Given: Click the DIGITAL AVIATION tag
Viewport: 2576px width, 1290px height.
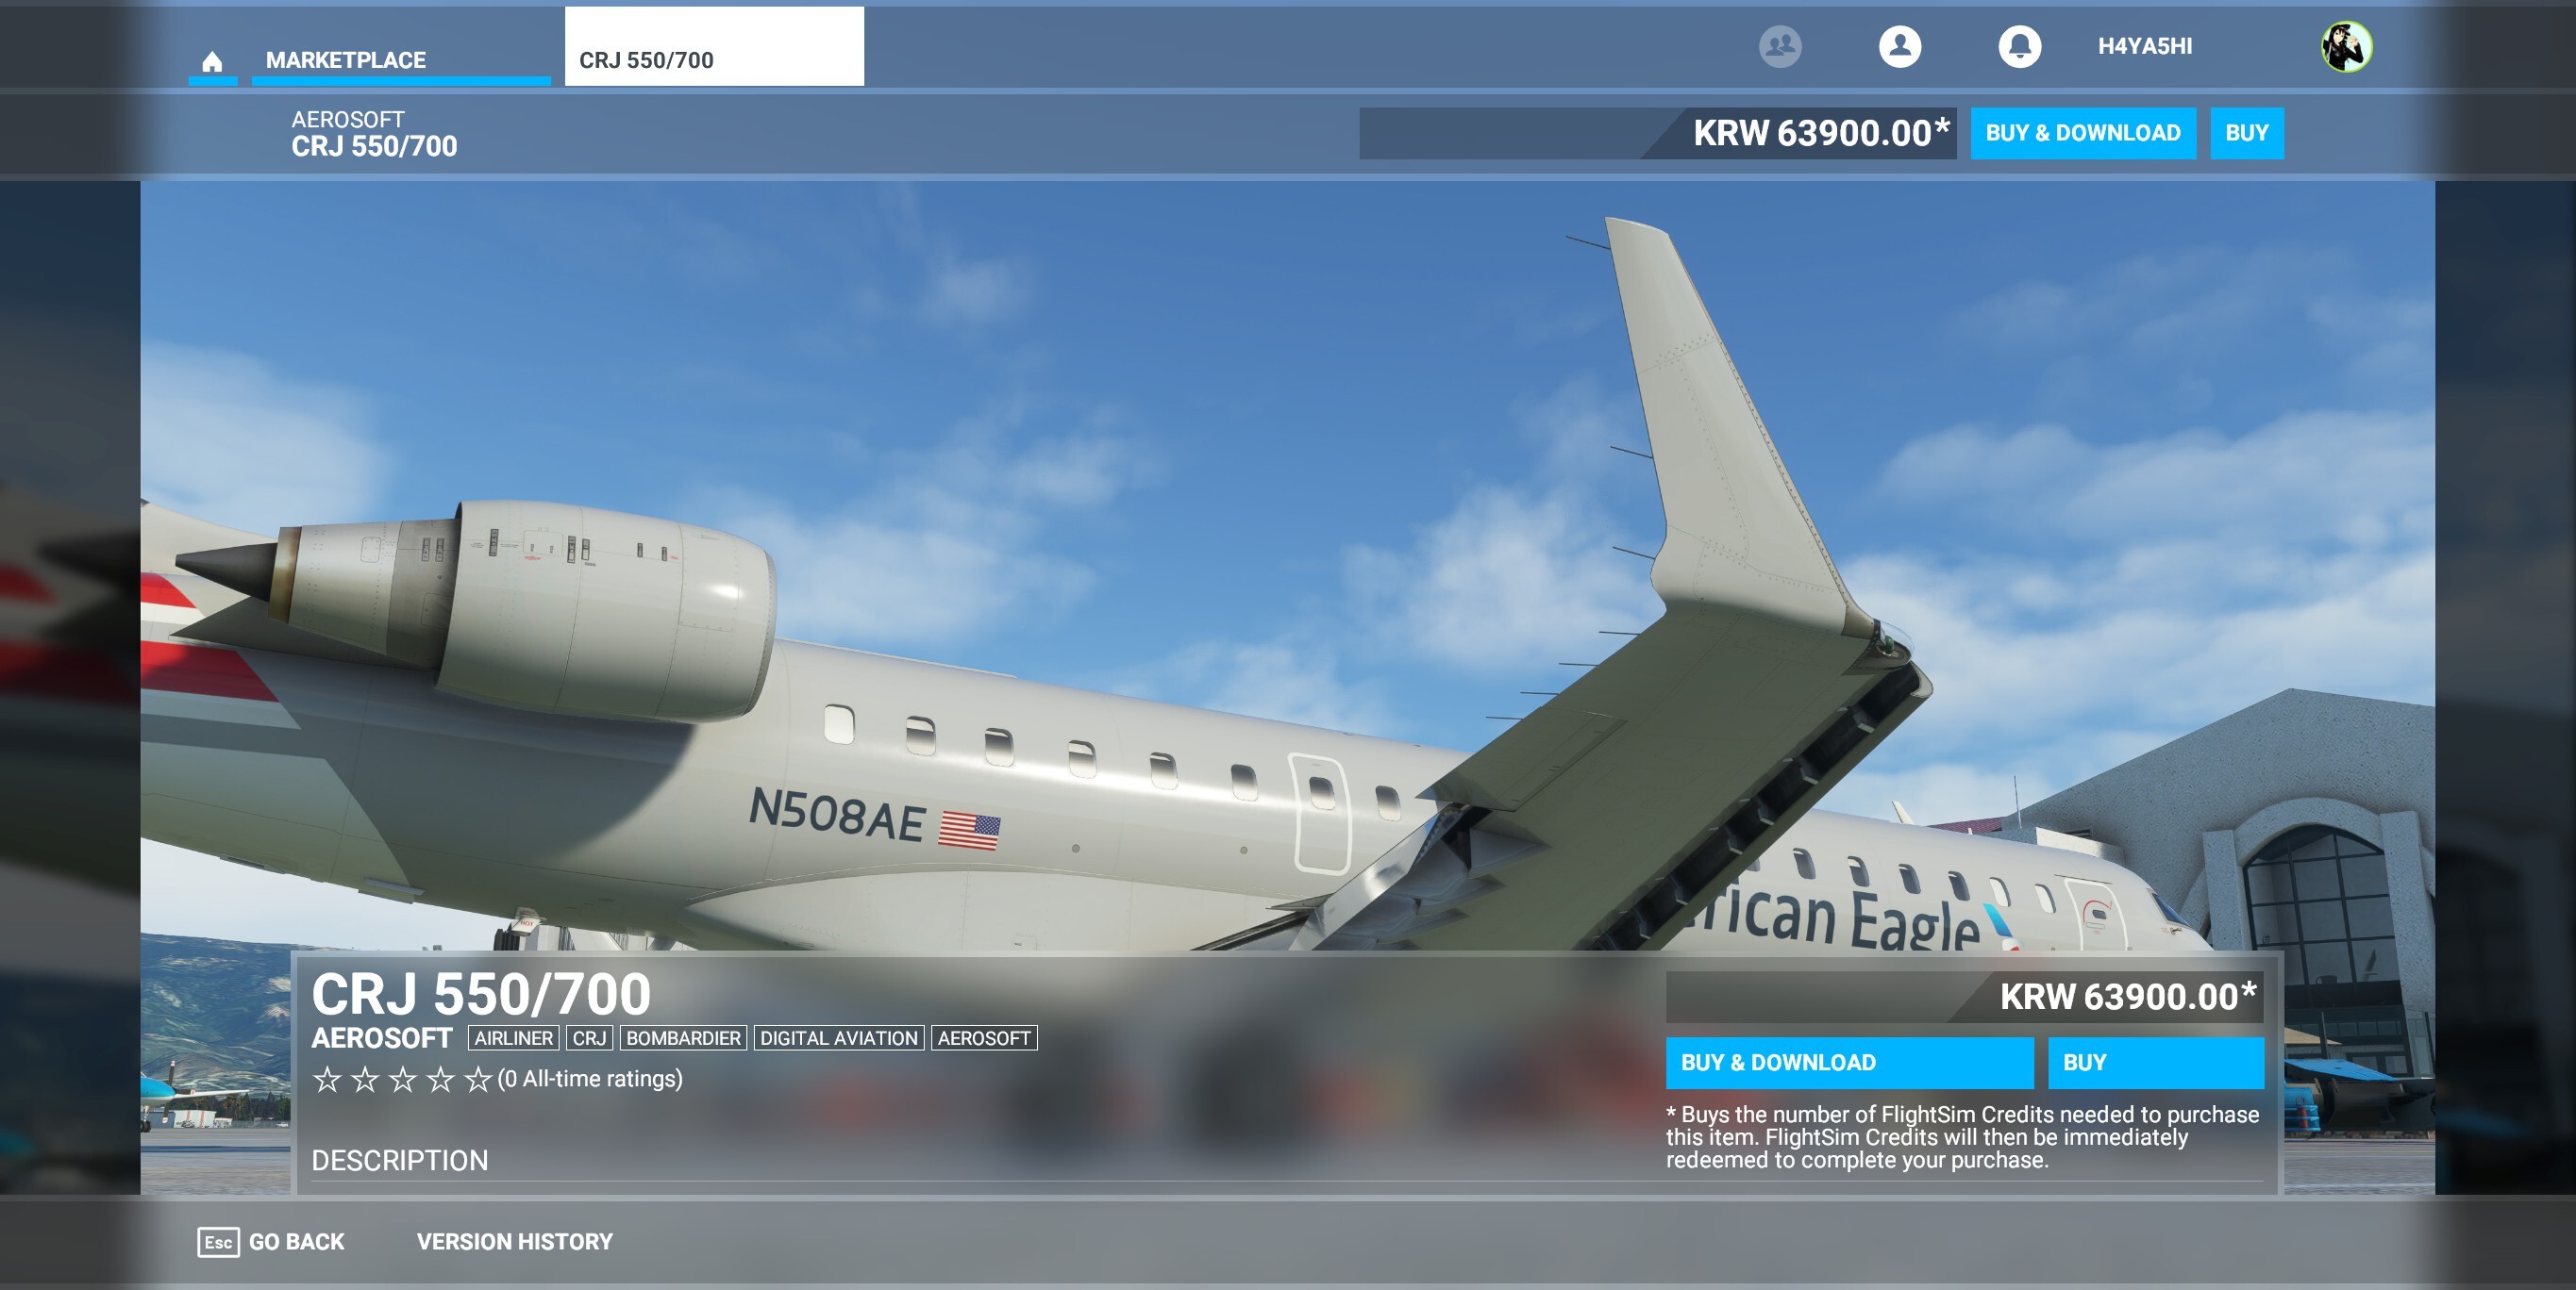Looking at the screenshot, I should tap(838, 1038).
